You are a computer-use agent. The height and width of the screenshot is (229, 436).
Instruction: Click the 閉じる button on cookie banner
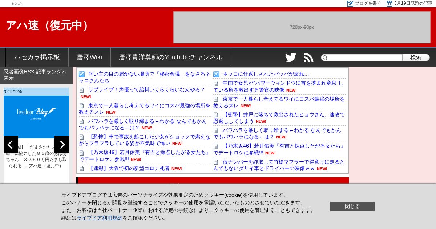pos(352,206)
